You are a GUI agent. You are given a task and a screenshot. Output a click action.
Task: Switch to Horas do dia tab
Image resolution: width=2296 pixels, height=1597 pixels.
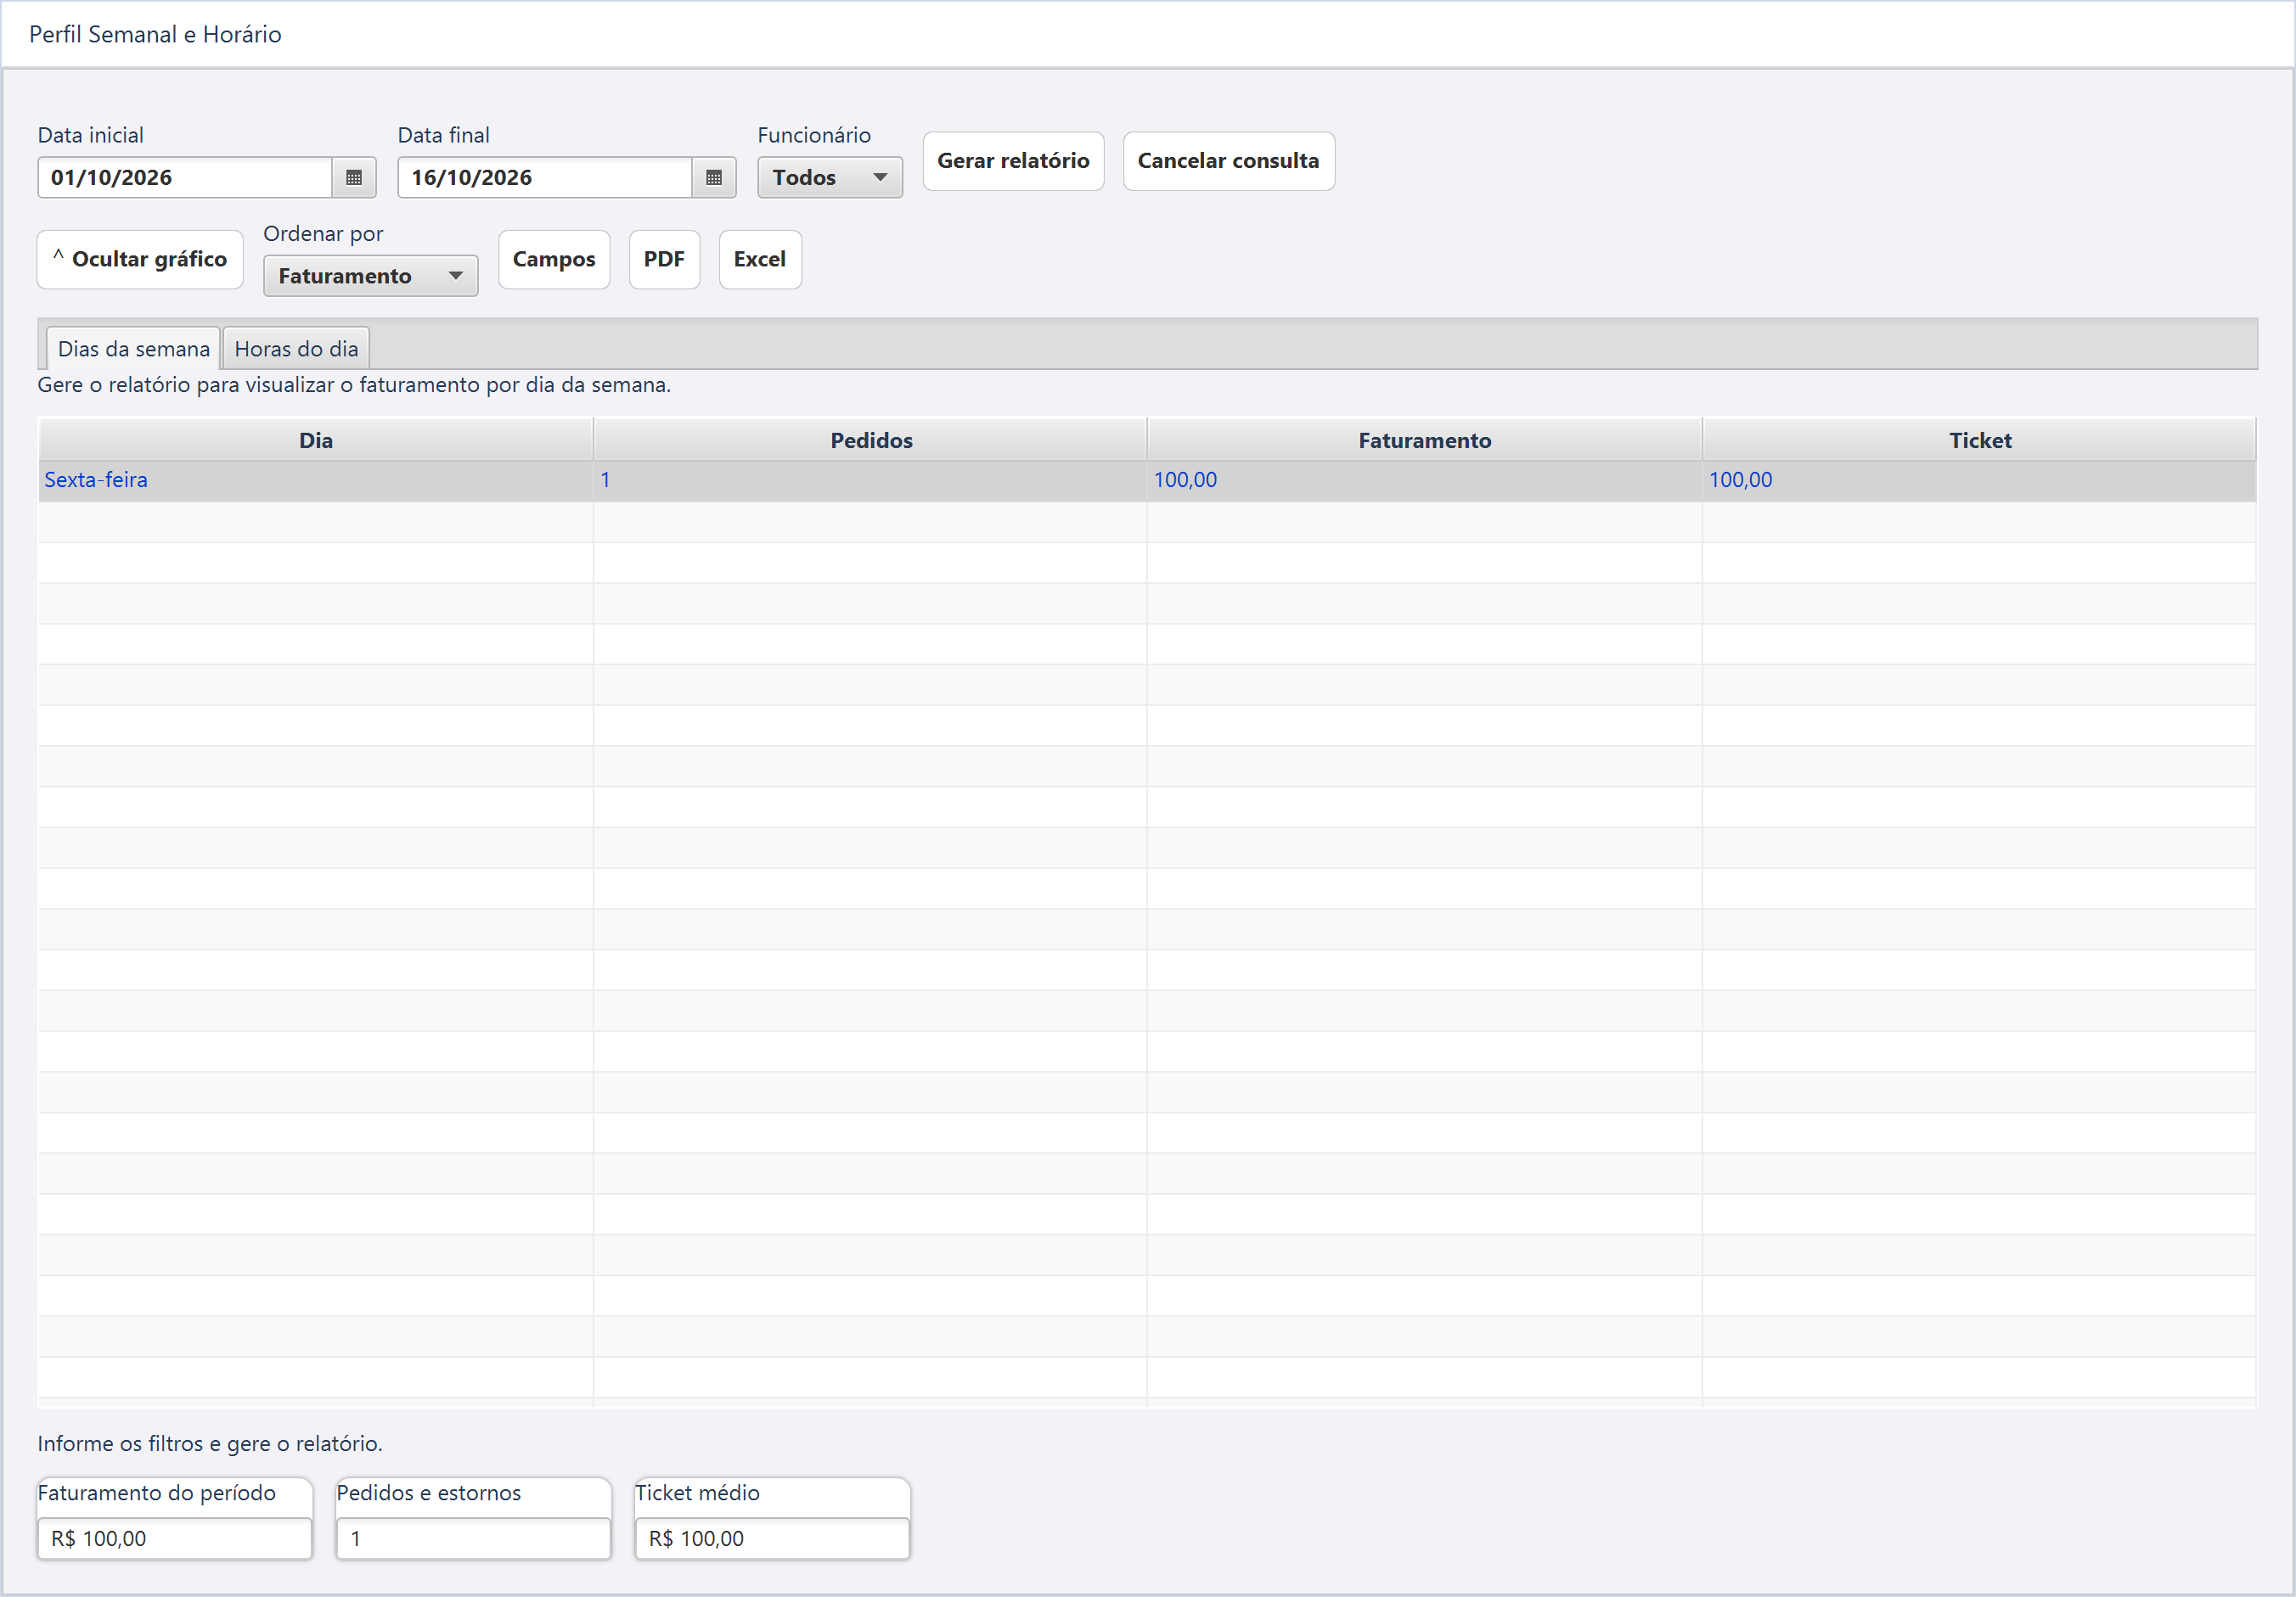point(296,349)
